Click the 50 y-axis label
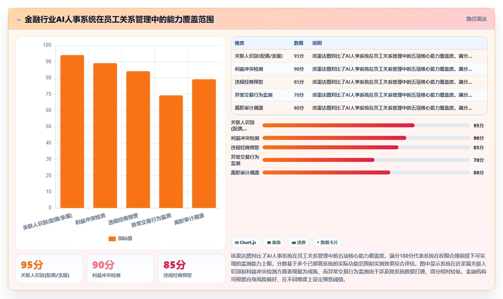 48,127
